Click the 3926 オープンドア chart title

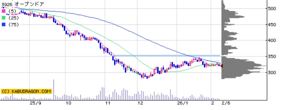coord(23,4)
